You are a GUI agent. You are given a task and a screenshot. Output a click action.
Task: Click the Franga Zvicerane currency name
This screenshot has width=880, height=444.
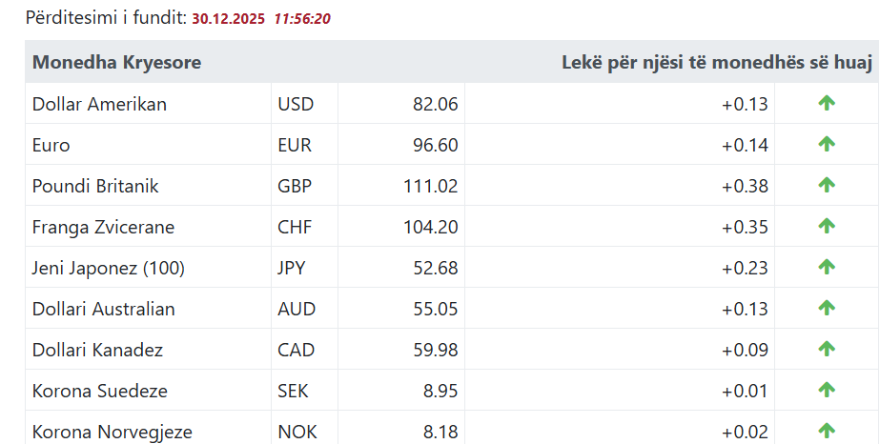[x=103, y=228]
